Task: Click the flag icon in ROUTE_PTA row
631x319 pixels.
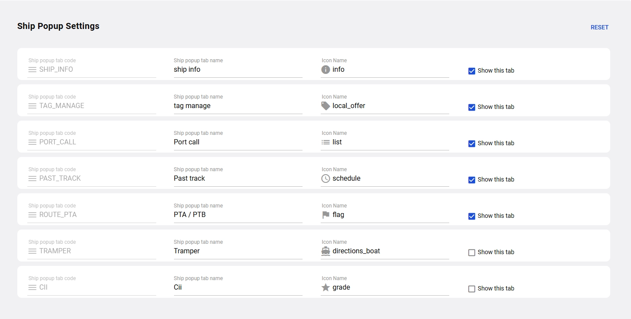Action: tap(325, 215)
